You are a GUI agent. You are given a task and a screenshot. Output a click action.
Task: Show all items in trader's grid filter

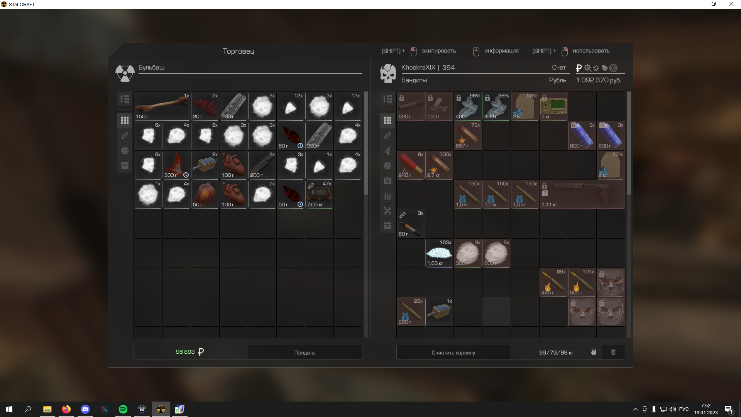click(125, 121)
